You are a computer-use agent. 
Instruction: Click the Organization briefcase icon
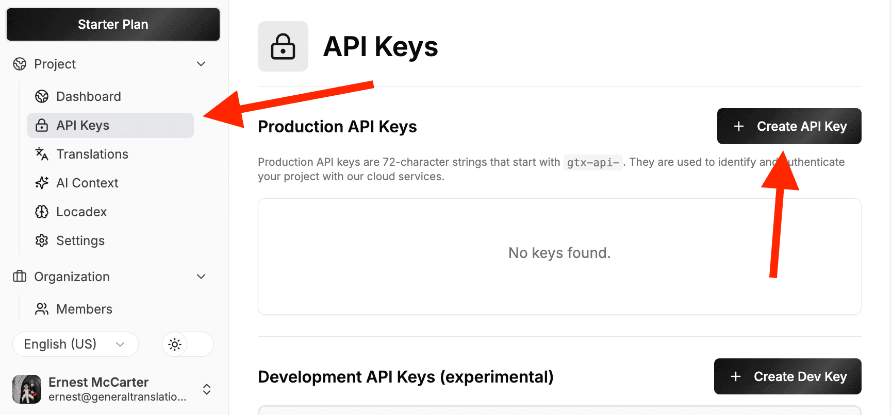click(20, 276)
